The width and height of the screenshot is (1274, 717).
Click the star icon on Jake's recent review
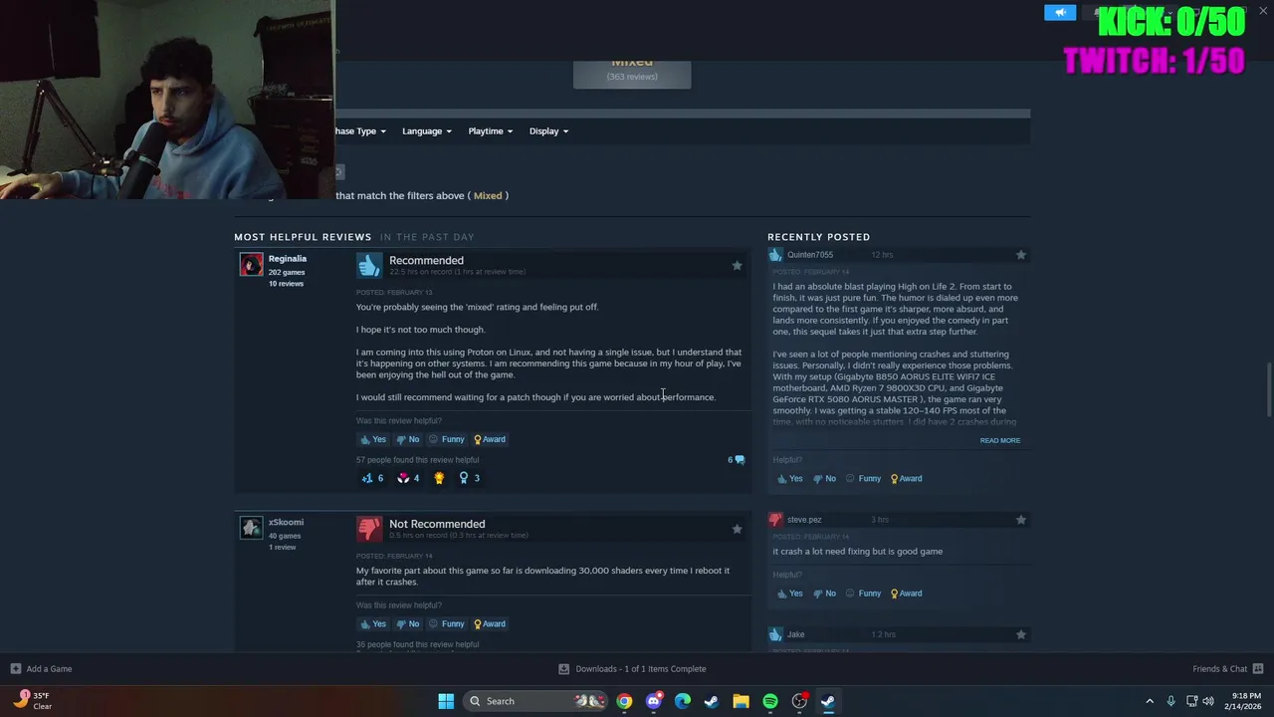point(1020,634)
